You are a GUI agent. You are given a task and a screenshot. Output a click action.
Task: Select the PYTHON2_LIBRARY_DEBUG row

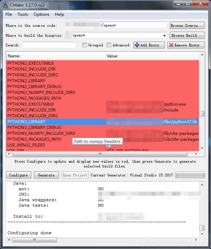(x=103, y=87)
